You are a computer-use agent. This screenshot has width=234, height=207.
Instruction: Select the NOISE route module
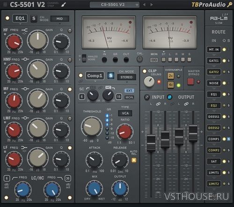pos(214,83)
